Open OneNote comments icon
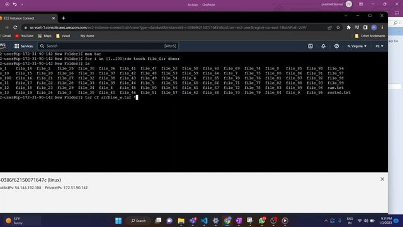 pos(397,13)
